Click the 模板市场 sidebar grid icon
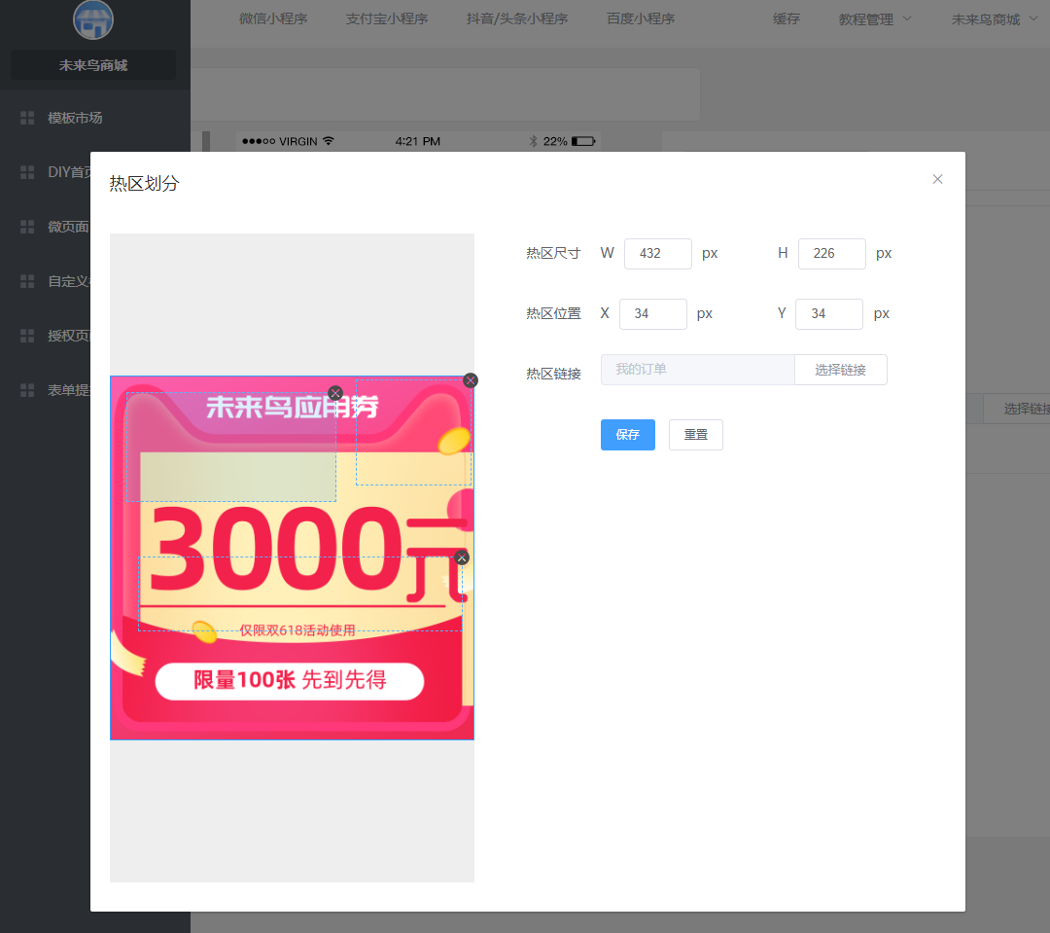1050x933 pixels. click(x=27, y=118)
